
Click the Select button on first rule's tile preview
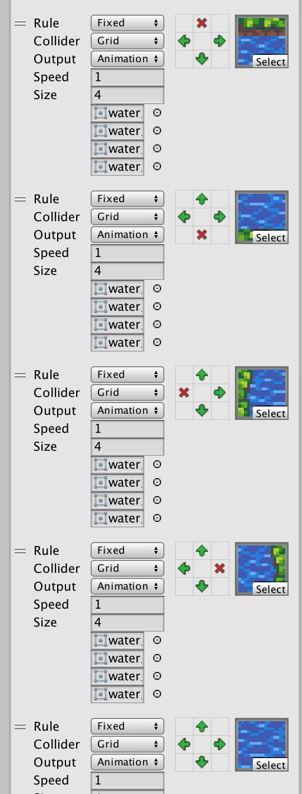pyautogui.click(x=271, y=62)
